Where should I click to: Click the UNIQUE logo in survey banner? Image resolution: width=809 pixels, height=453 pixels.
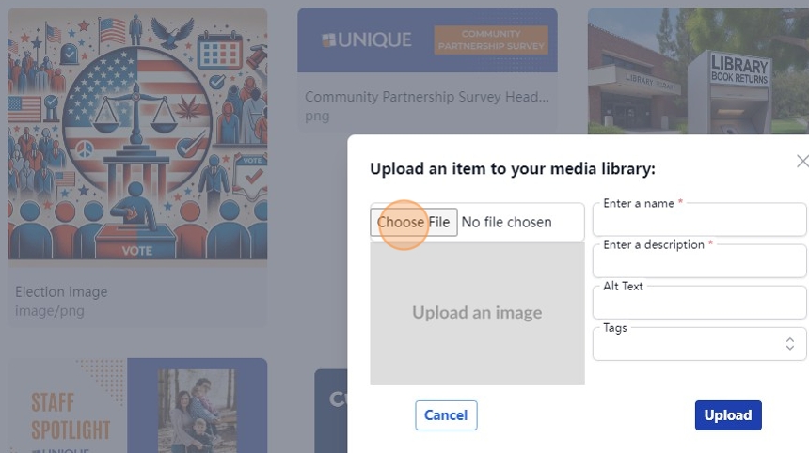tap(367, 39)
